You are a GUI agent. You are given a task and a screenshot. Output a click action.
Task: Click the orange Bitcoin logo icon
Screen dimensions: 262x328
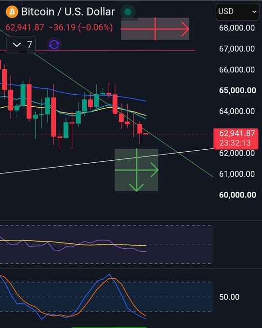pyautogui.click(x=12, y=12)
